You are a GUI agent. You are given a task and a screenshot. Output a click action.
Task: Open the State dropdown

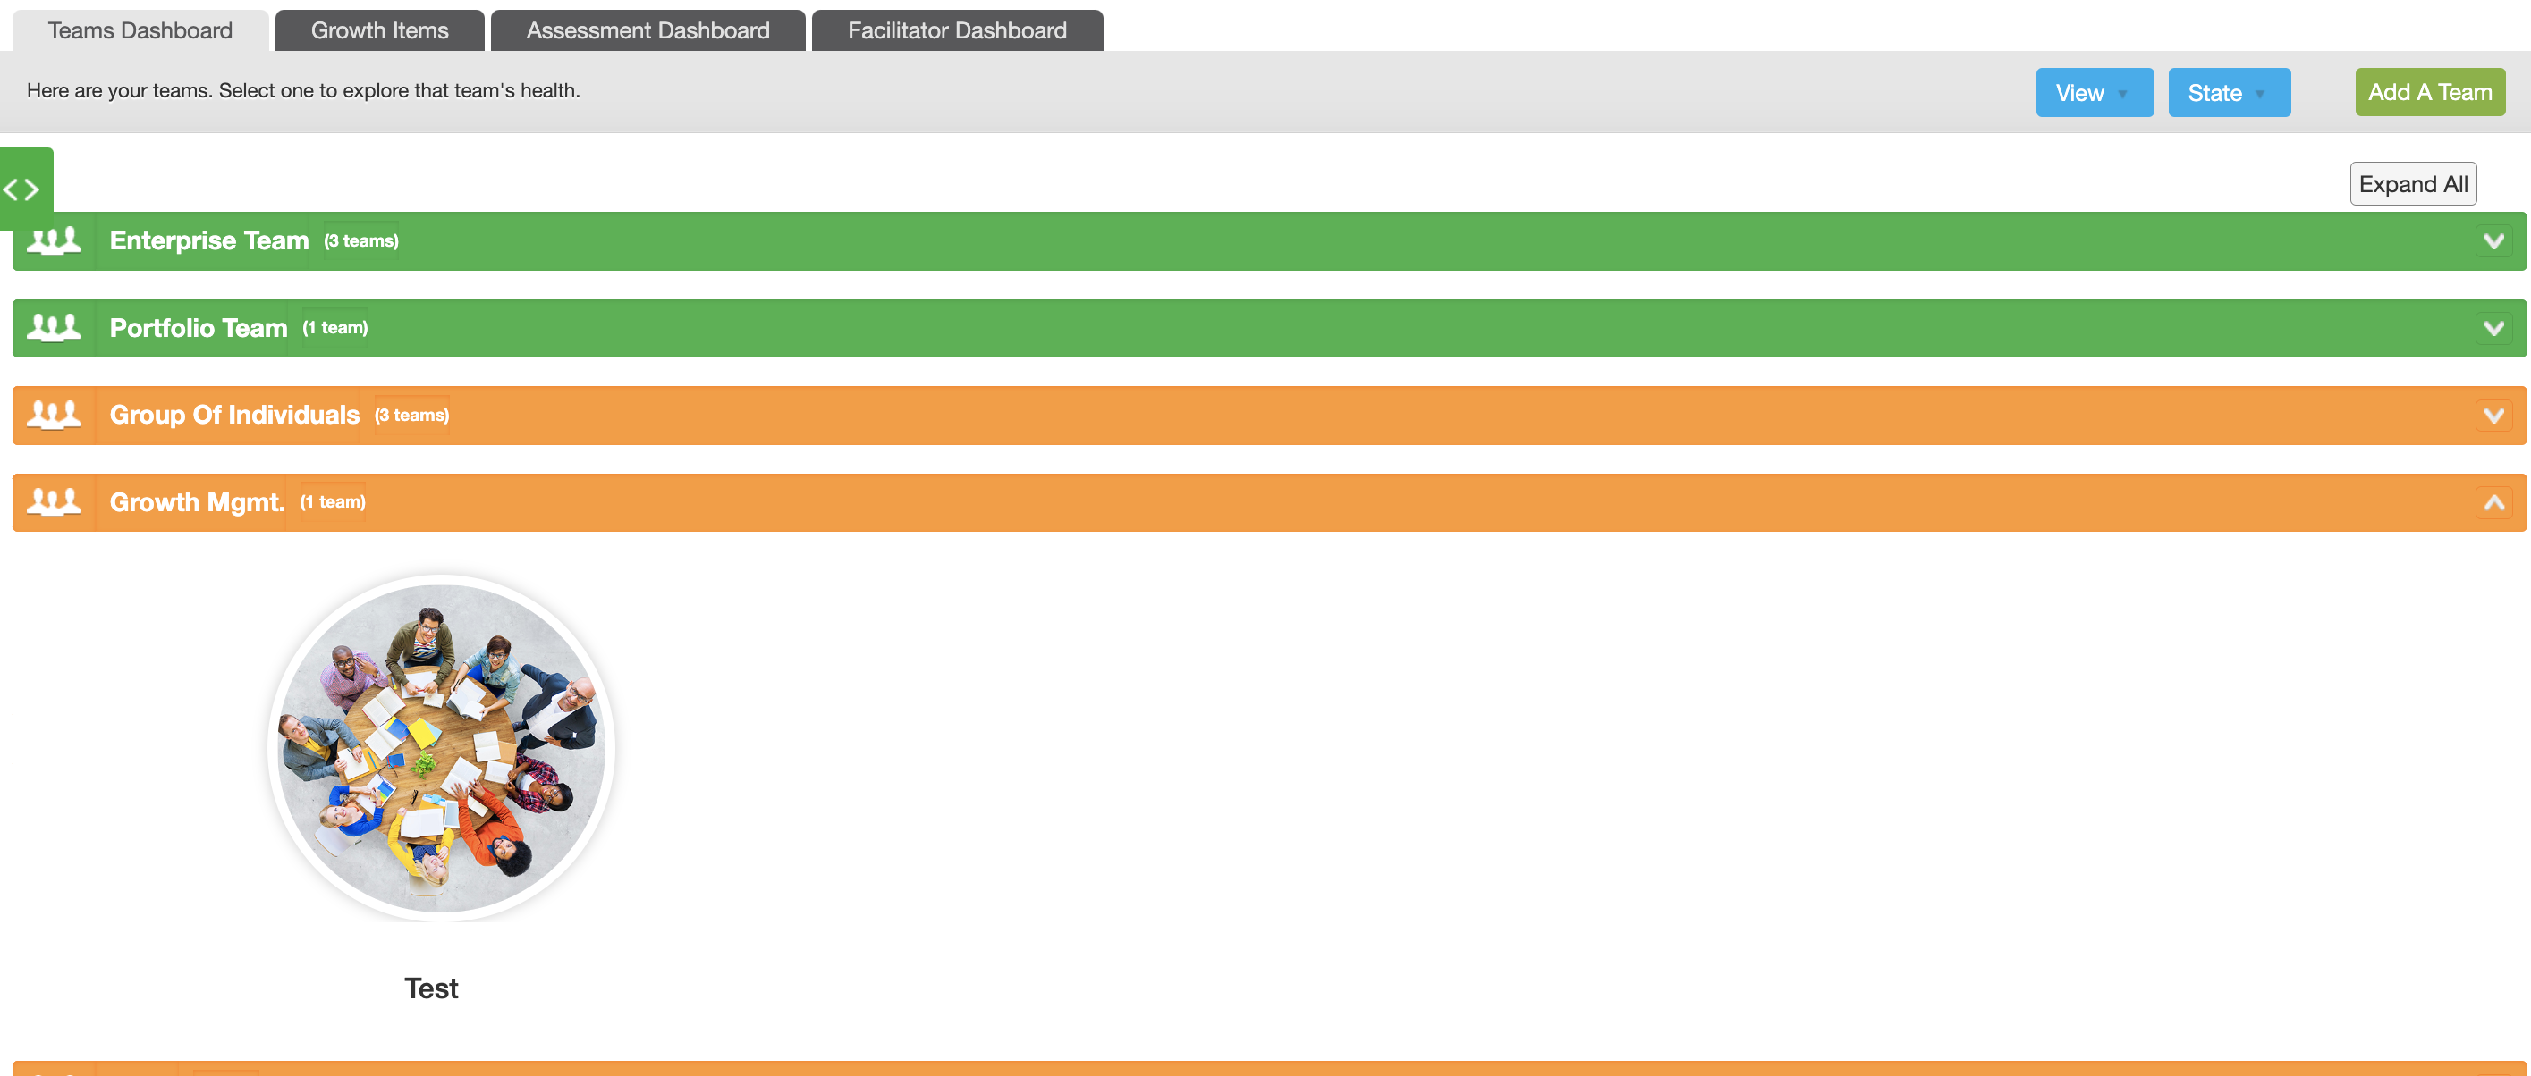(2229, 92)
